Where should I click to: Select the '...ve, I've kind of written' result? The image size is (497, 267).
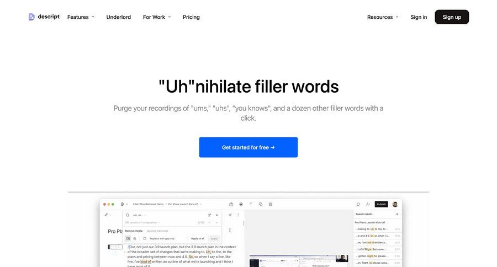377,243
